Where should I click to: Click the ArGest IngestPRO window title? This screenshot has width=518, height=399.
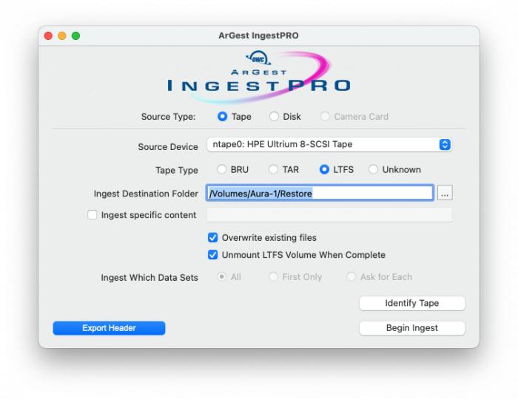[259, 35]
